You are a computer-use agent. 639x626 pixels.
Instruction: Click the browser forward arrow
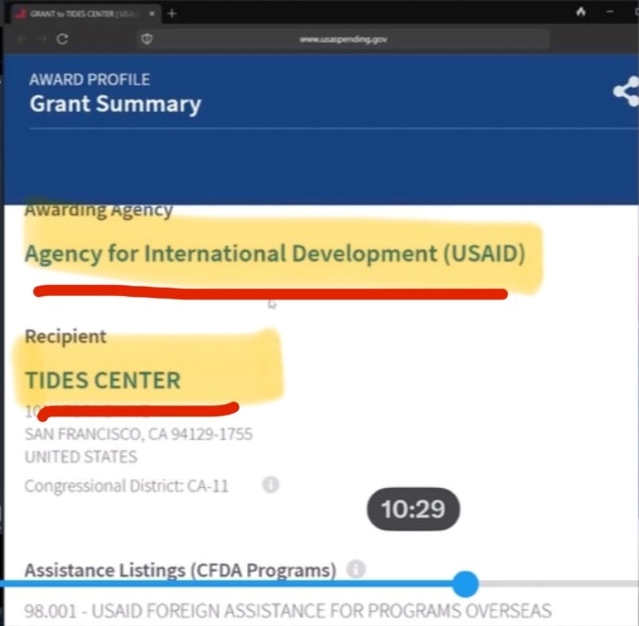[x=42, y=40]
